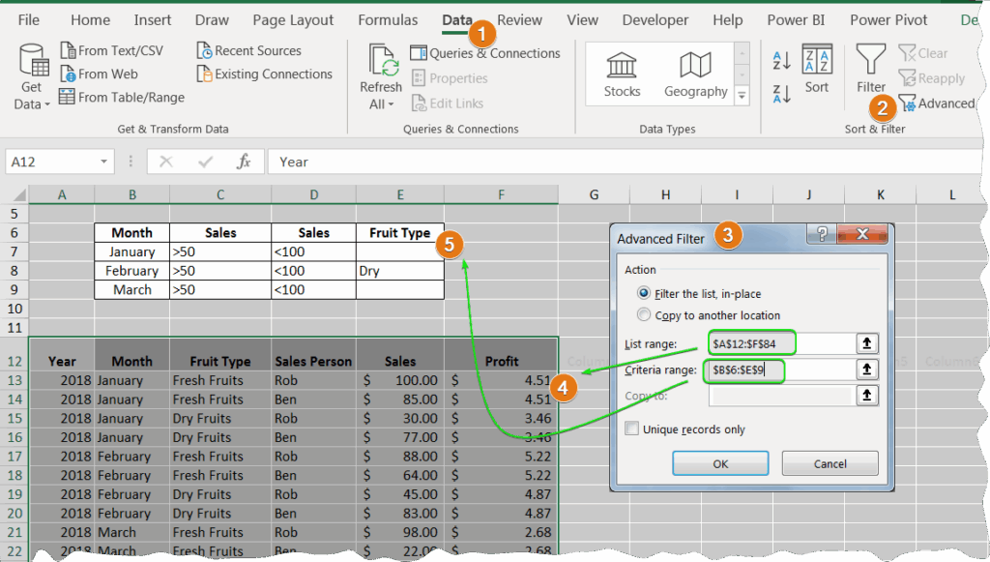This screenshot has height=562, width=990.
Task: Open the Power BI tab
Action: coord(796,20)
